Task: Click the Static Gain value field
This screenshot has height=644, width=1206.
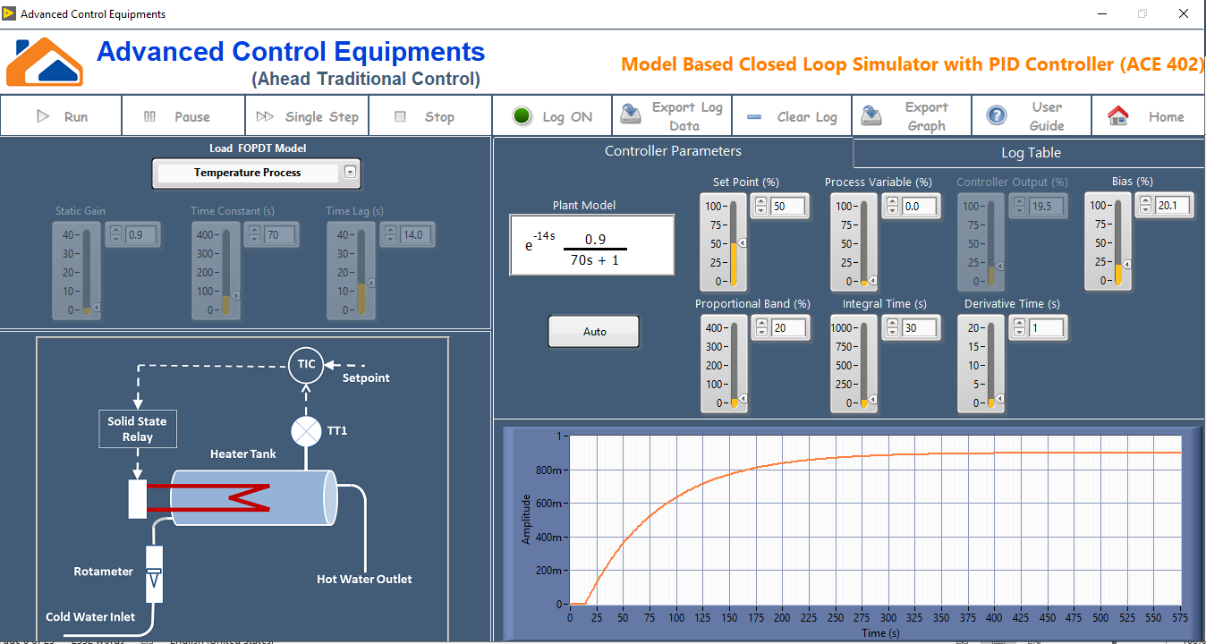Action: point(140,236)
